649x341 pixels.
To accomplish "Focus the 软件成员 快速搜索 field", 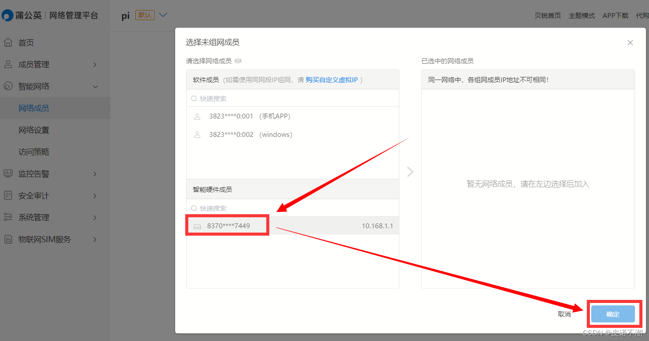I will 293,98.
